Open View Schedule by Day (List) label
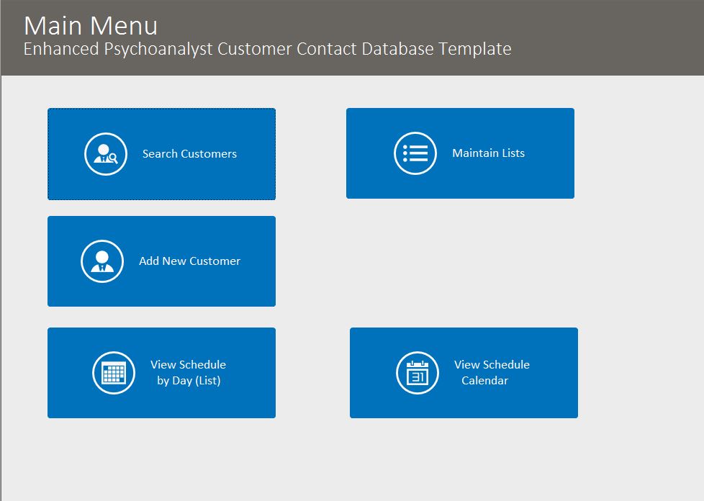704x501 pixels. click(x=188, y=373)
